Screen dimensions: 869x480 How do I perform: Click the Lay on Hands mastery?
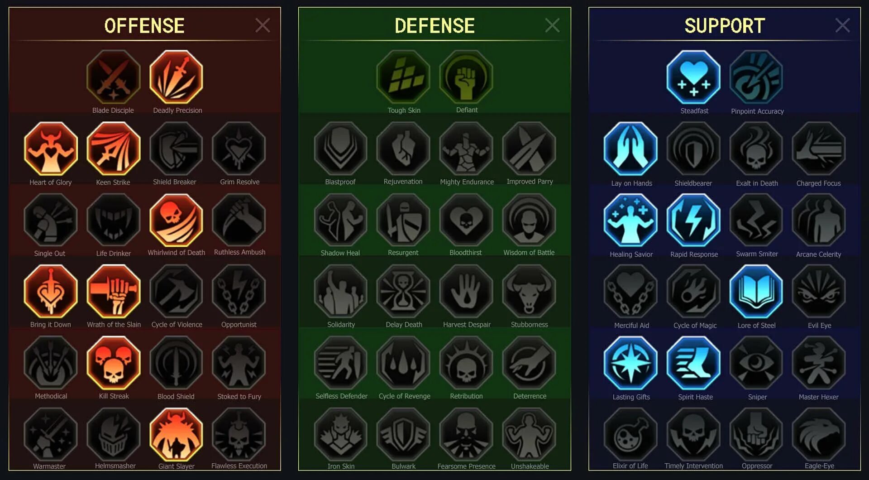click(630, 149)
